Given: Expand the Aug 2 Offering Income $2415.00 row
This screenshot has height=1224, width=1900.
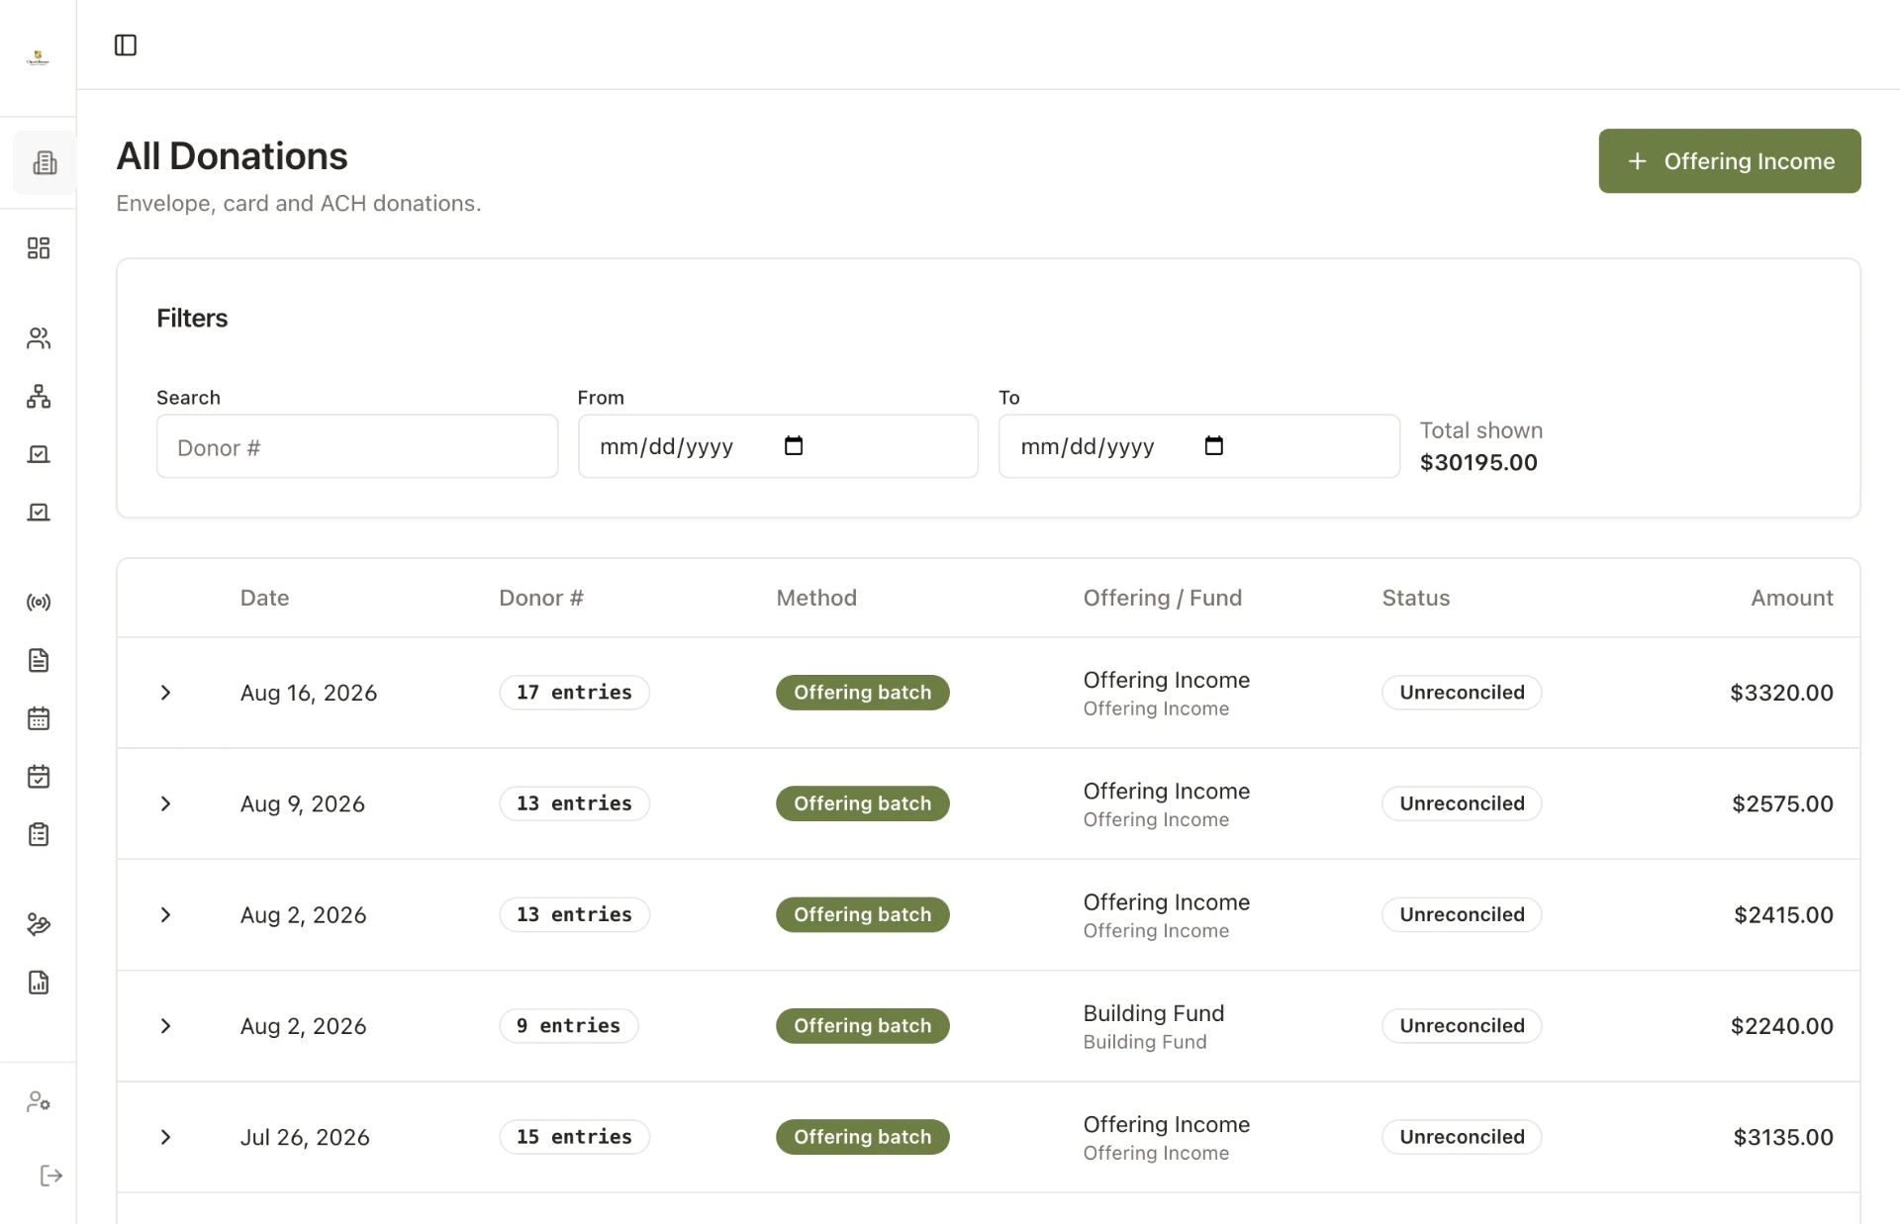Looking at the screenshot, I should [166, 914].
